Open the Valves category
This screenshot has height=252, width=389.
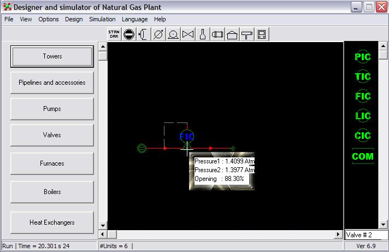pos(52,135)
